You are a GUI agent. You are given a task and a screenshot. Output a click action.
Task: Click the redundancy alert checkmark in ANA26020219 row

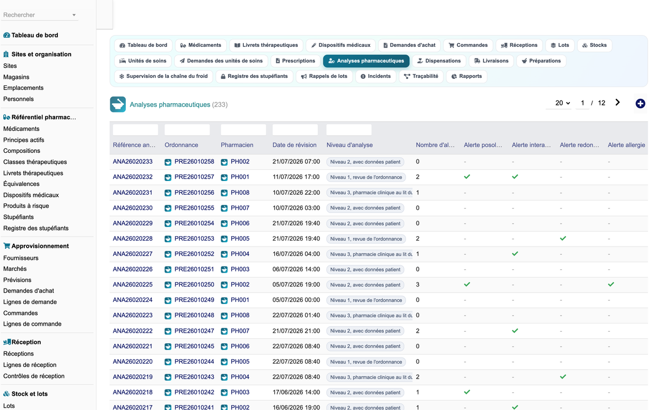pos(563,376)
